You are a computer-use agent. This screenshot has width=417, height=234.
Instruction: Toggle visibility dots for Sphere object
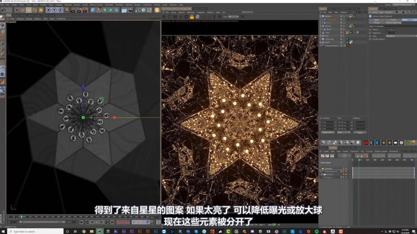click(345, 16)
